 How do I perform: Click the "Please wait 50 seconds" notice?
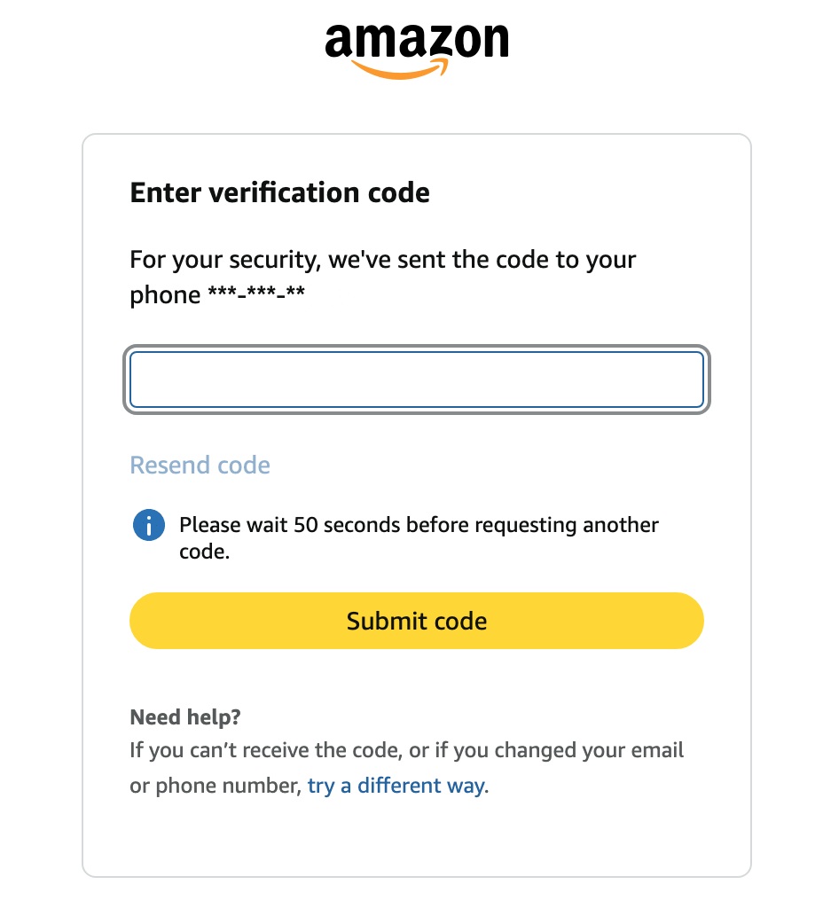tap(419, 525)
